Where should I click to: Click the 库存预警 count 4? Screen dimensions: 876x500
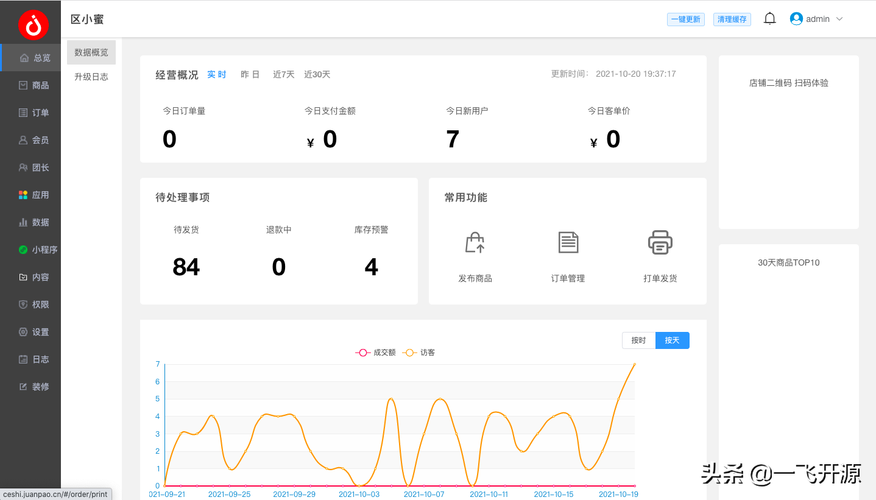(372, 267)
